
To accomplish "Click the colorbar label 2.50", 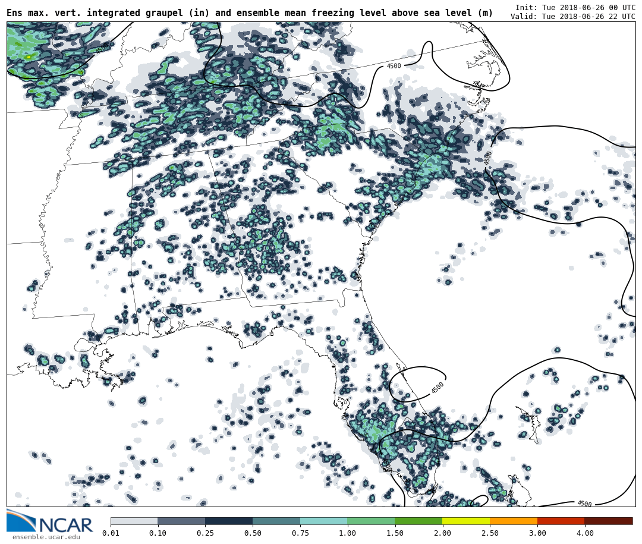I will tap(490, 533).
